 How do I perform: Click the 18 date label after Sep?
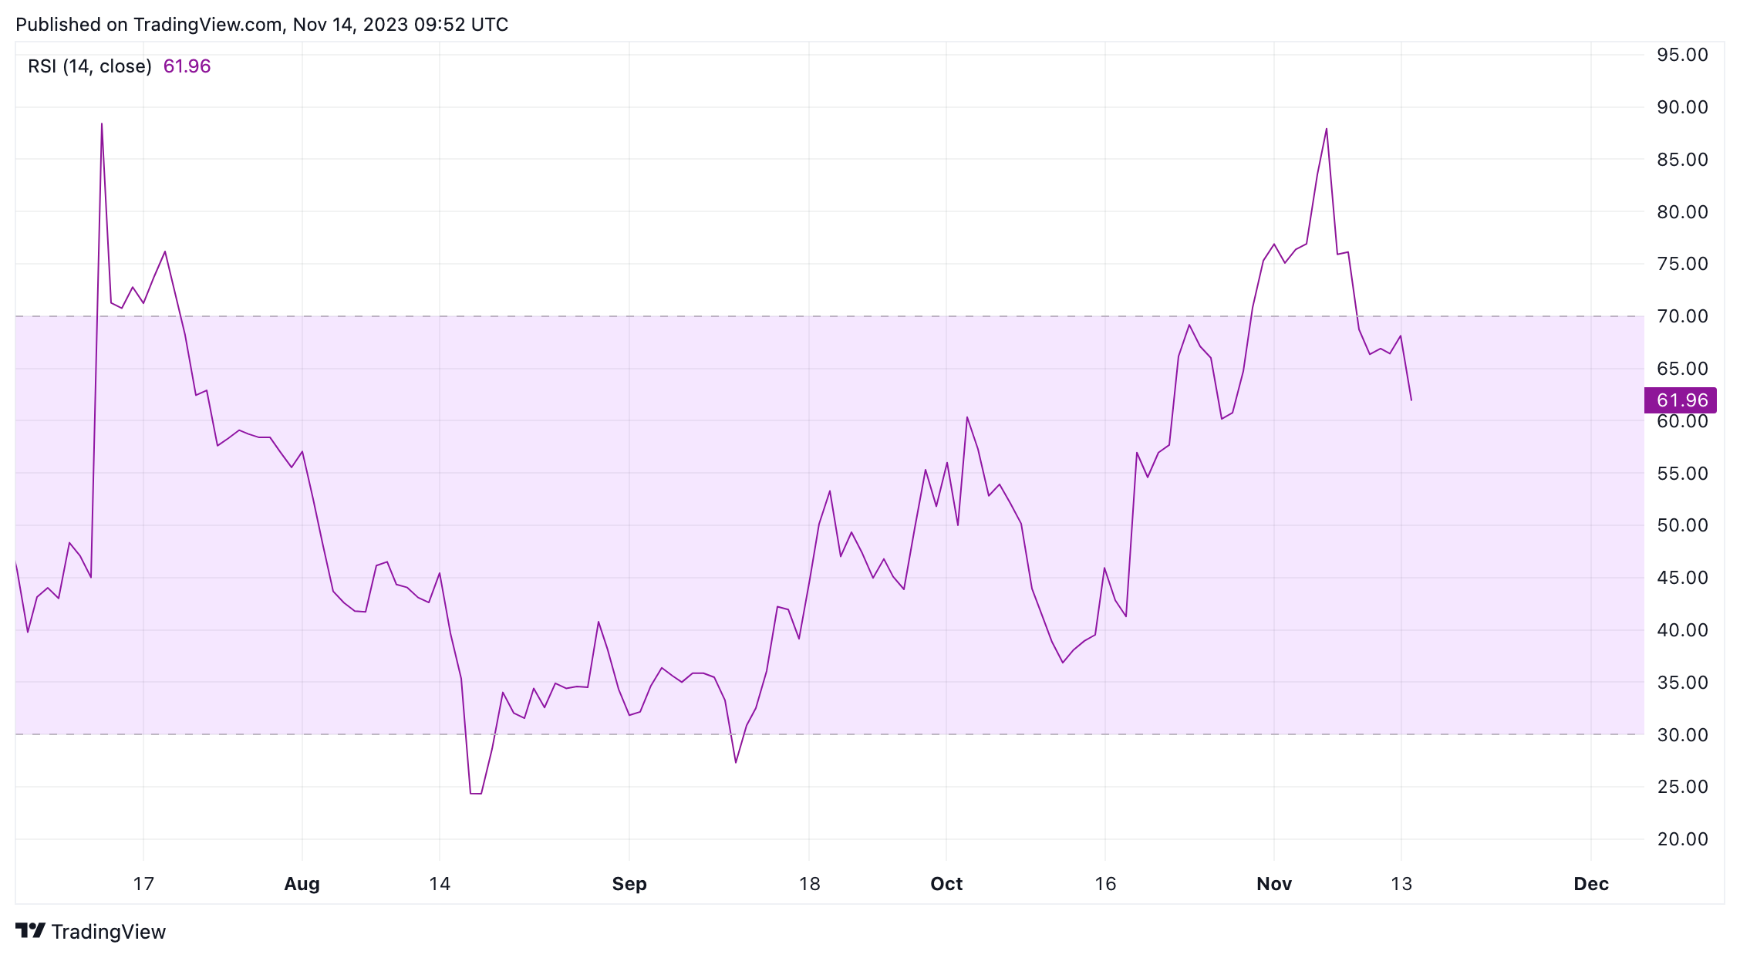click(x=809, y=884)
